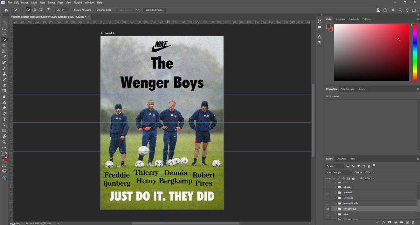Select the Blur tool

pos(4,97)
